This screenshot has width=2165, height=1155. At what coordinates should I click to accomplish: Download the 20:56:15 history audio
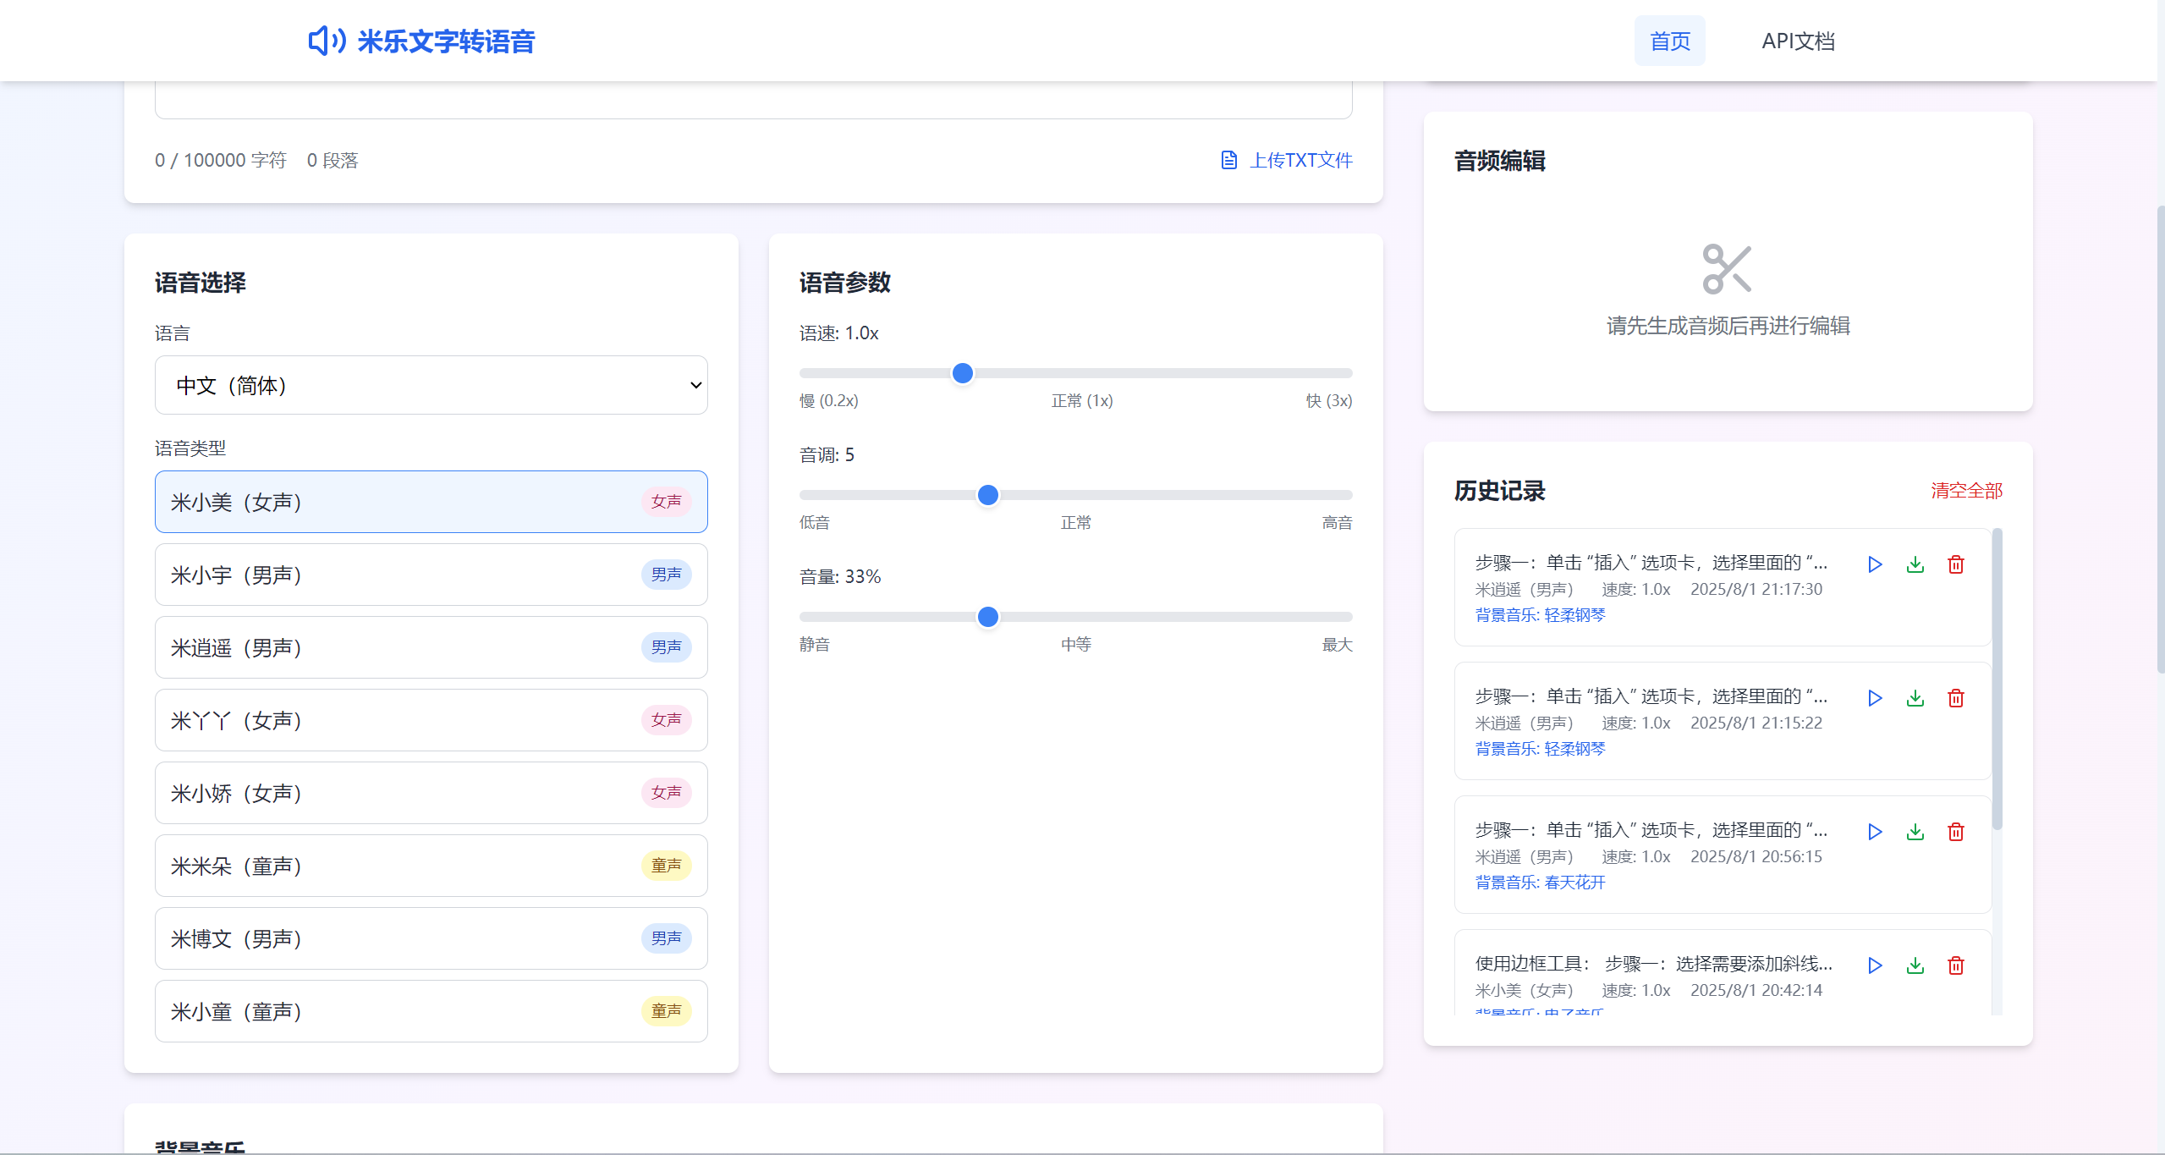(x=1915, y=832)
